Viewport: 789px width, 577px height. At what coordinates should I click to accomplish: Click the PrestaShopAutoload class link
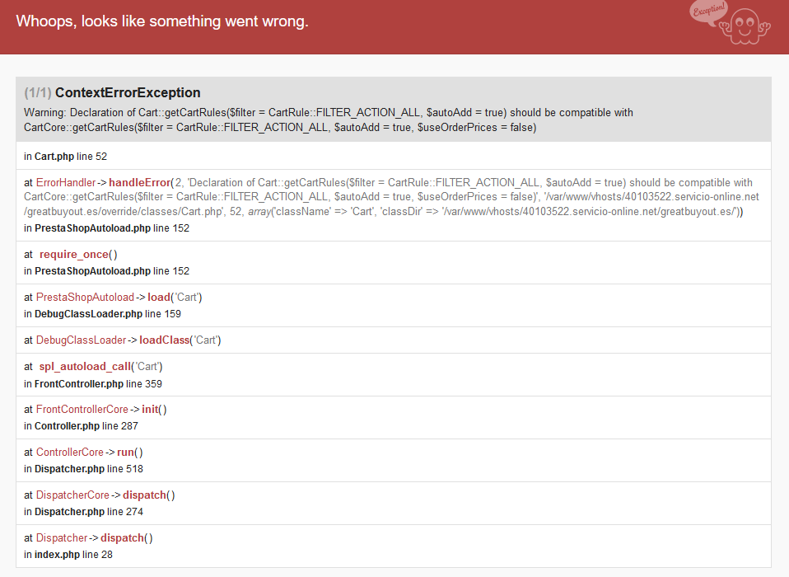click(x=85, y=298)
